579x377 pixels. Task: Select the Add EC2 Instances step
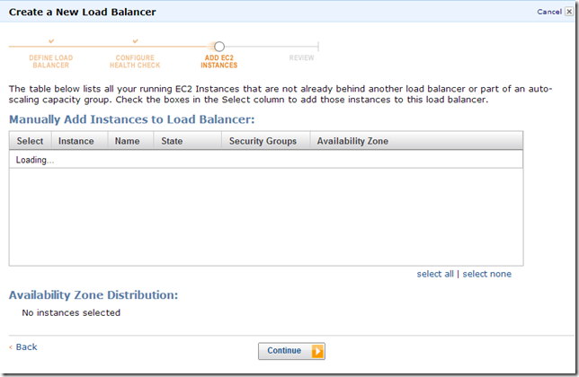pyautogui.click(x=219, y=62)
